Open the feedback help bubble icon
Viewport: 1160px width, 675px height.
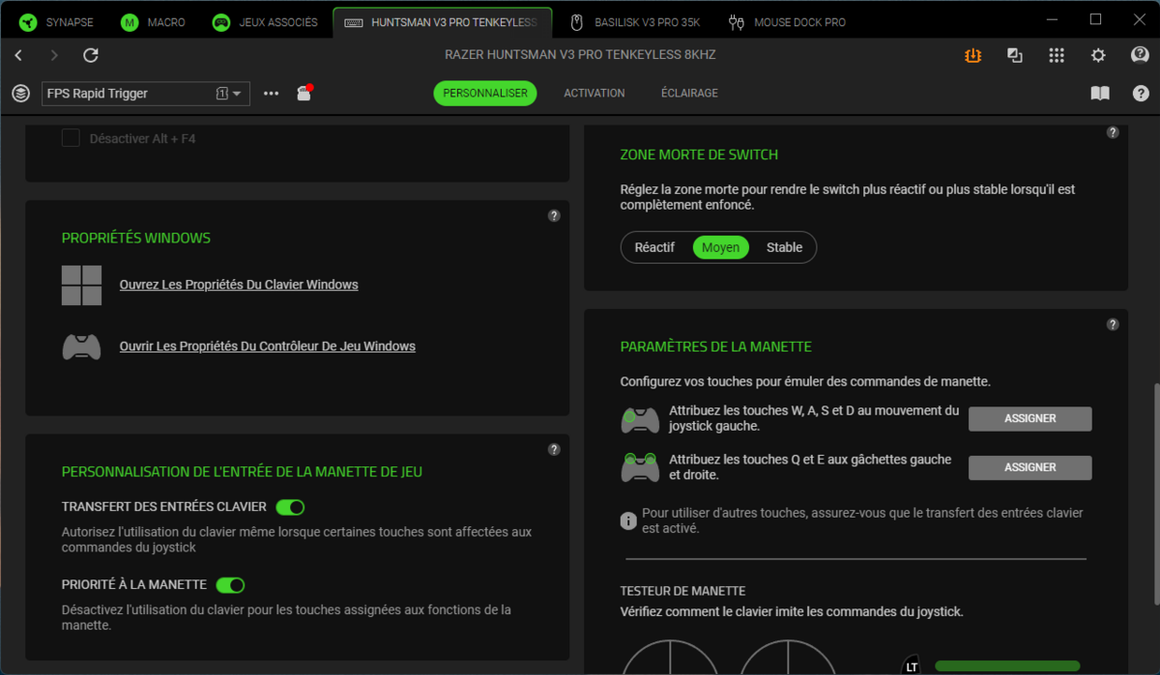[x=1141, y=55]
